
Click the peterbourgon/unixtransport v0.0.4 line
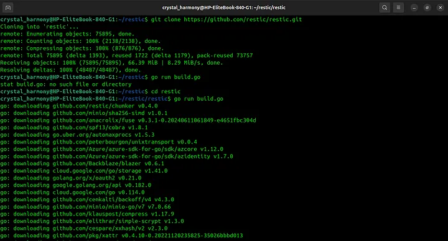98,142
